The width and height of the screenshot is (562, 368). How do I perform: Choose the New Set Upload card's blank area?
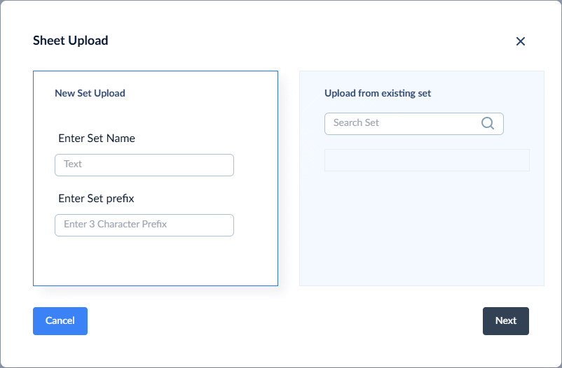[156, 262]
